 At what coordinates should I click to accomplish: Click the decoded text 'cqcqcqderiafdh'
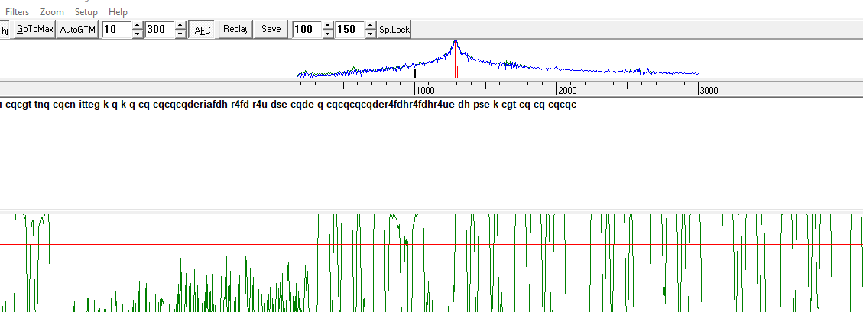pyautogui.click(x=190, y=105)
